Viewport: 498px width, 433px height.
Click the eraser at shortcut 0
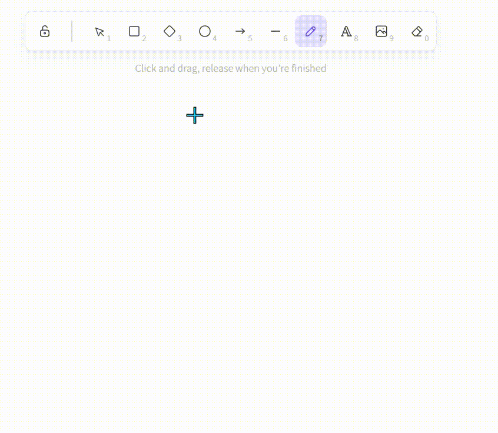tap(417, 31)
